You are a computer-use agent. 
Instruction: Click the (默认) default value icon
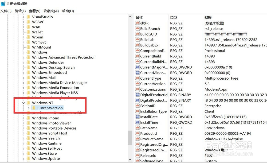tap(138, 23)
